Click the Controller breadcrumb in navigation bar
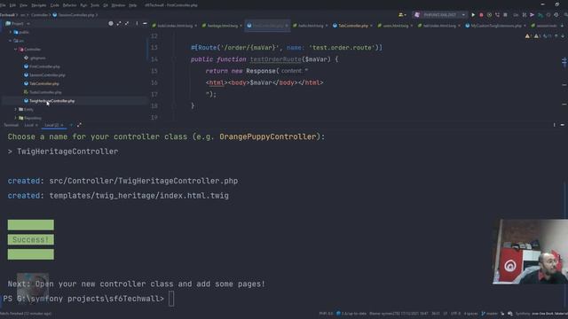 [39, 15]
